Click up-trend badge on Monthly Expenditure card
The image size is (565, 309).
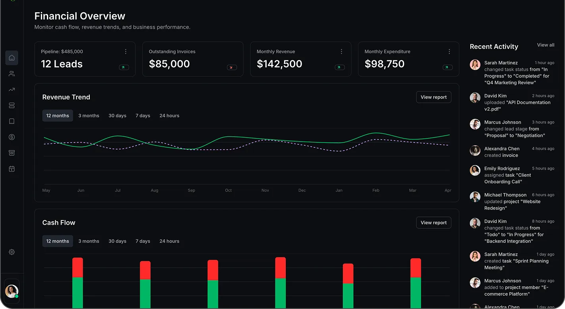click(448, 68)
